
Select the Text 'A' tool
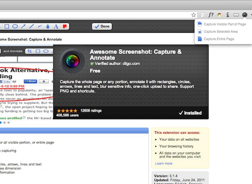(x=56, y=27)
